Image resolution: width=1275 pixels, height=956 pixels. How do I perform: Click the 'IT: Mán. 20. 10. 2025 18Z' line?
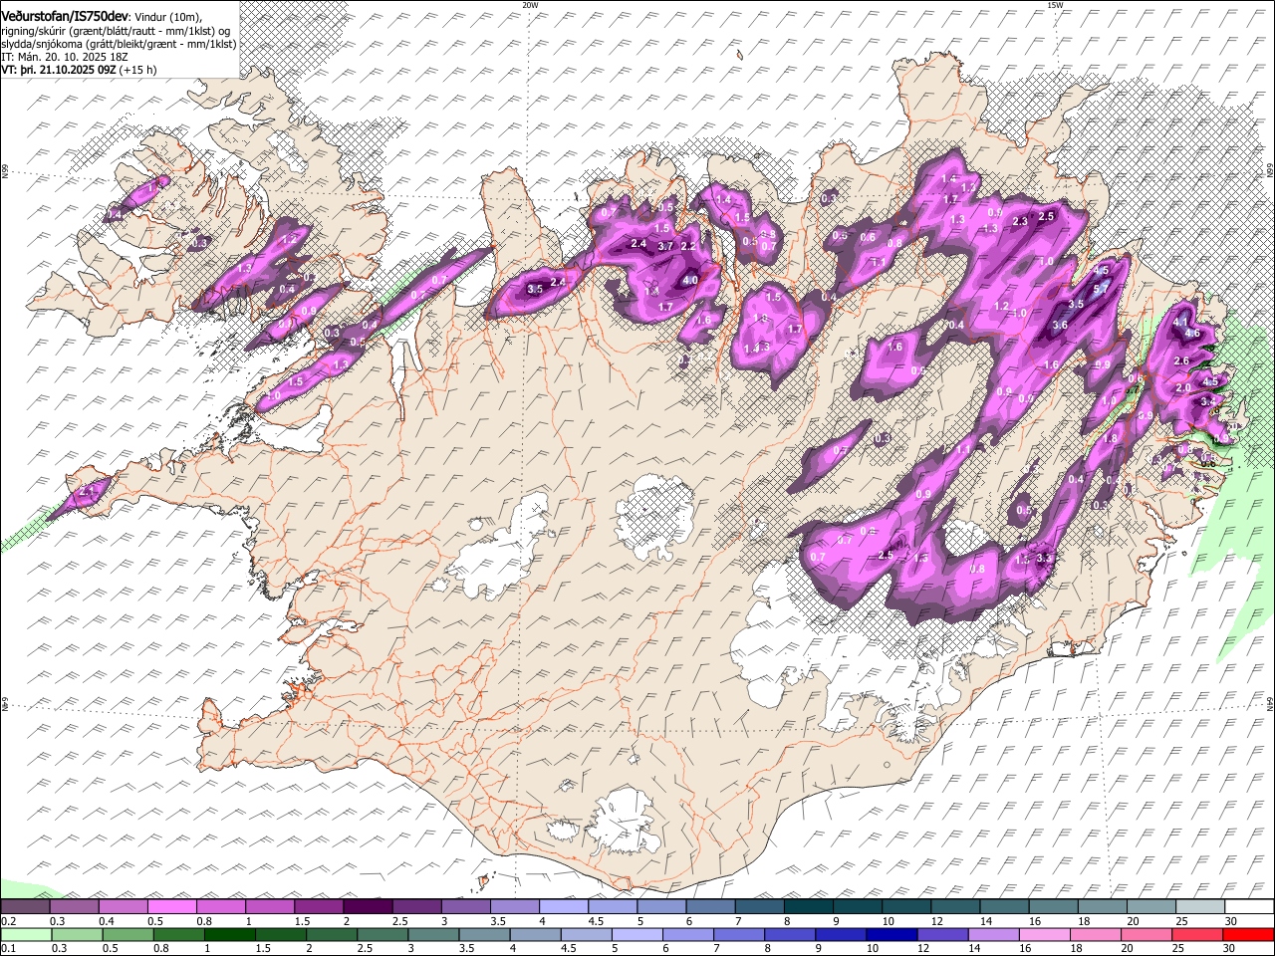pyautogui.click(x=65, y=57)
